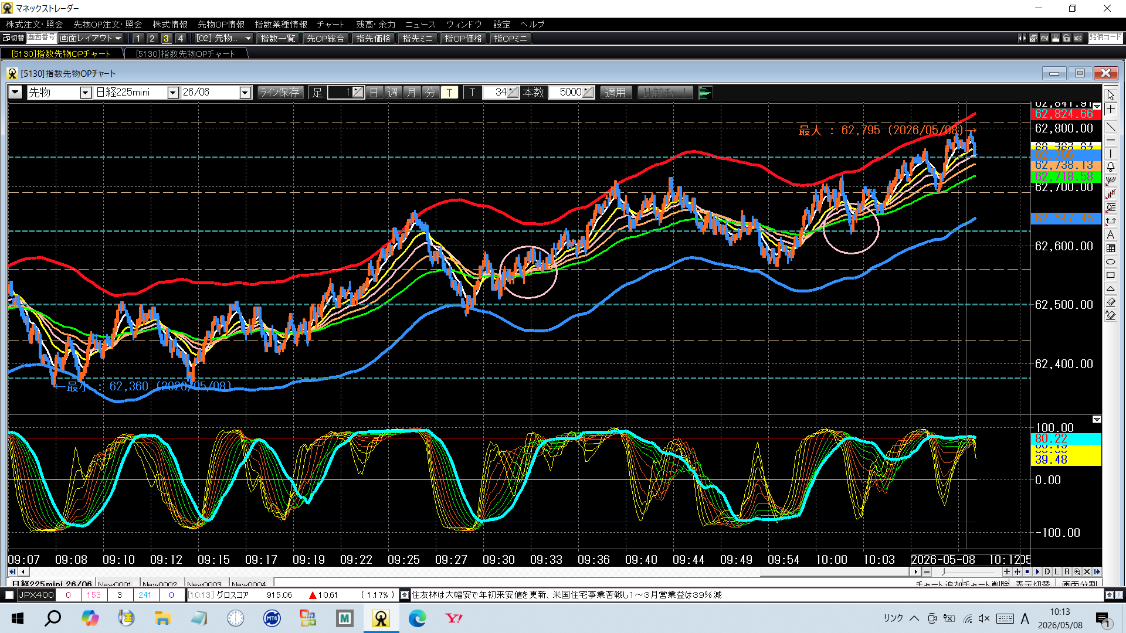Switch to second [5130]指数先物OPチャート tab
Viewport: 1126px width, 633px height.
click(185, 53)
